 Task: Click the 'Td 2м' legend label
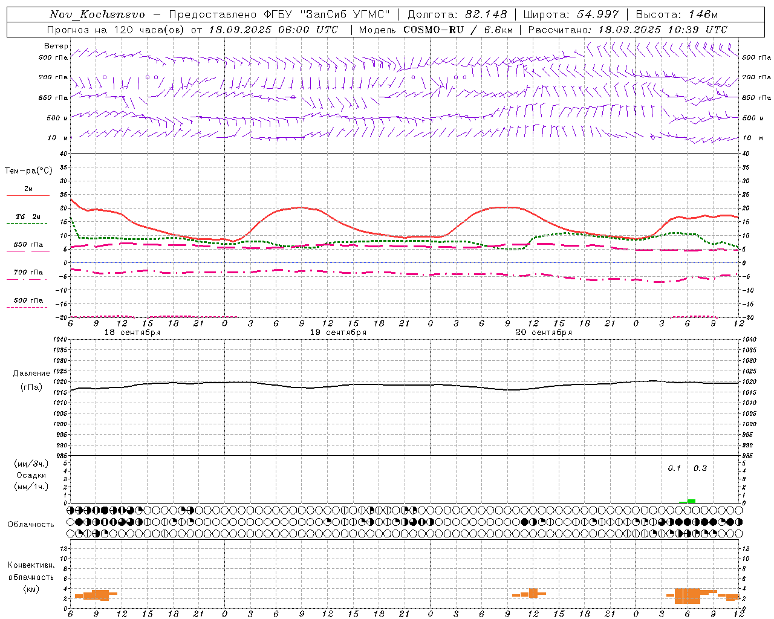click(28, 216)
